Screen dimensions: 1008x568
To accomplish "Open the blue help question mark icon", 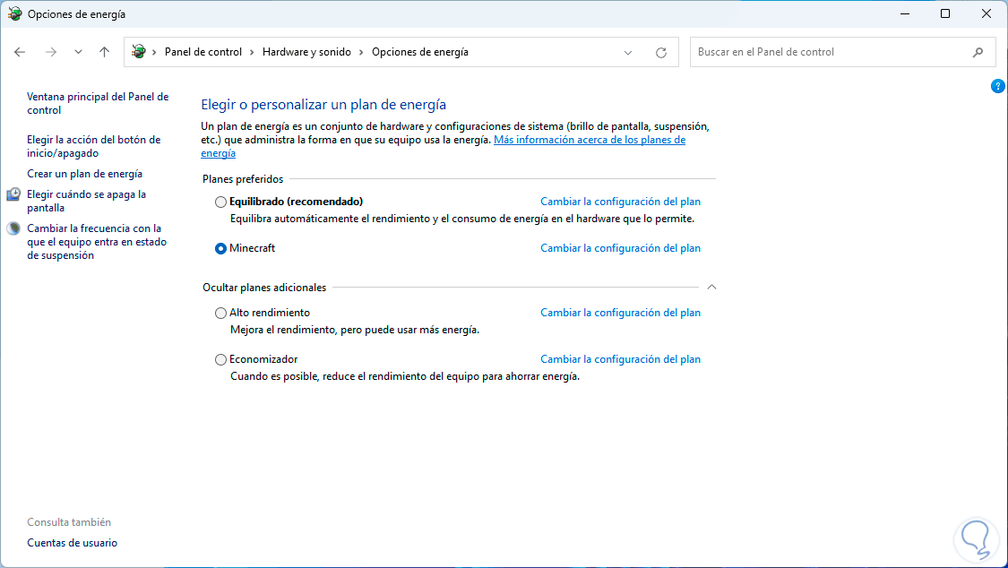I will [x=998, y=86].
